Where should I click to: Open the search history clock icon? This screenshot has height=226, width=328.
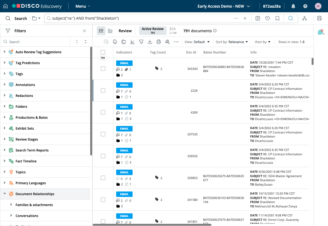click(x=268, y=18)
